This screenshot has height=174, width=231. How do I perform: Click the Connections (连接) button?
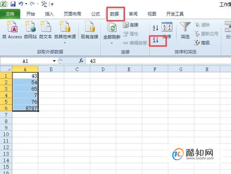click(x=131, y=25)
